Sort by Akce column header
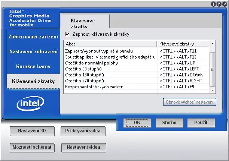229x161 pixels. pyautogui.click(x=110, y=44)
